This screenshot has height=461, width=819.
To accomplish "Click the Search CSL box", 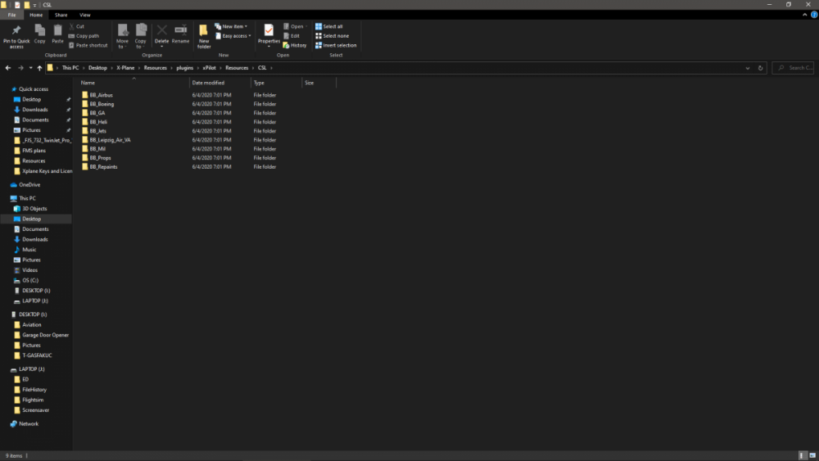I will click(794, 68).
